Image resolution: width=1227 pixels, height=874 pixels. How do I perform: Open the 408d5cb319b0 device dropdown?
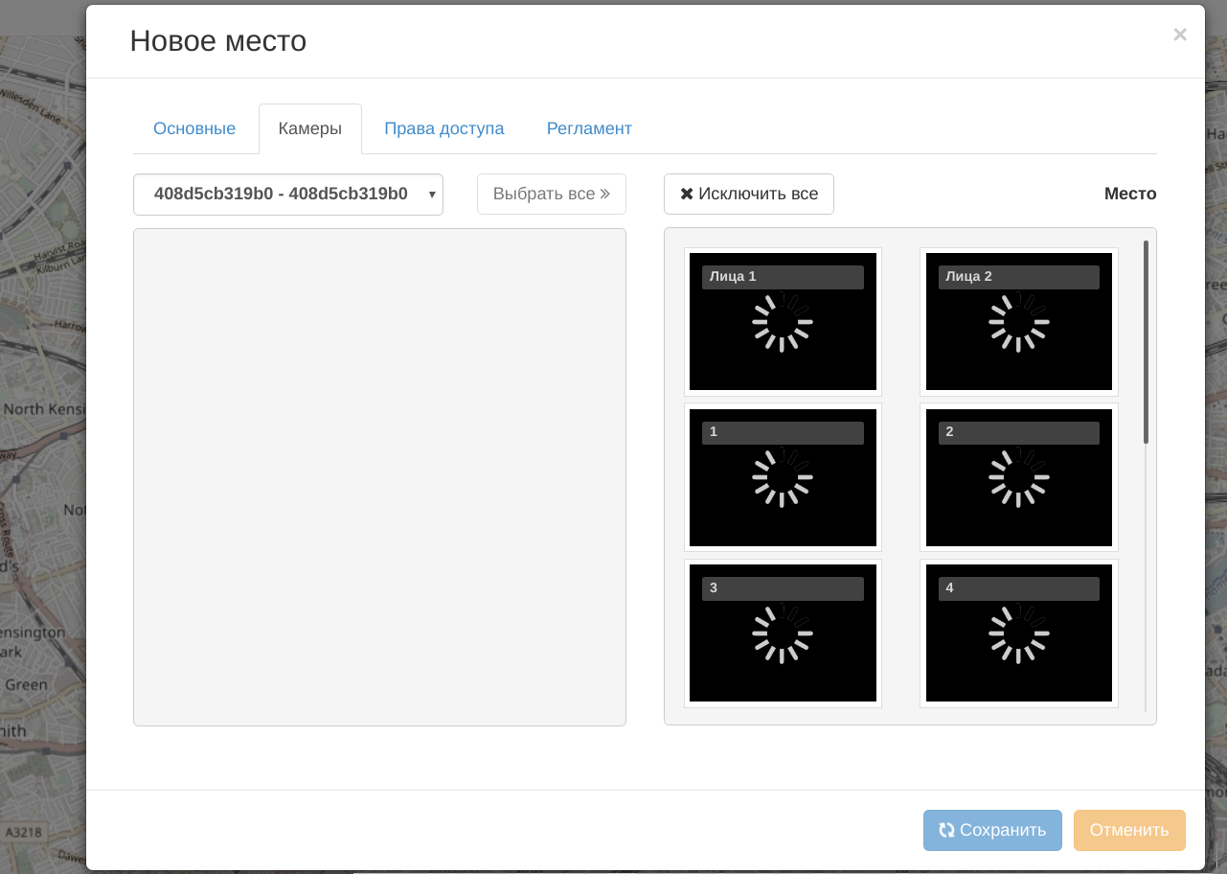[x=288, y=195]
